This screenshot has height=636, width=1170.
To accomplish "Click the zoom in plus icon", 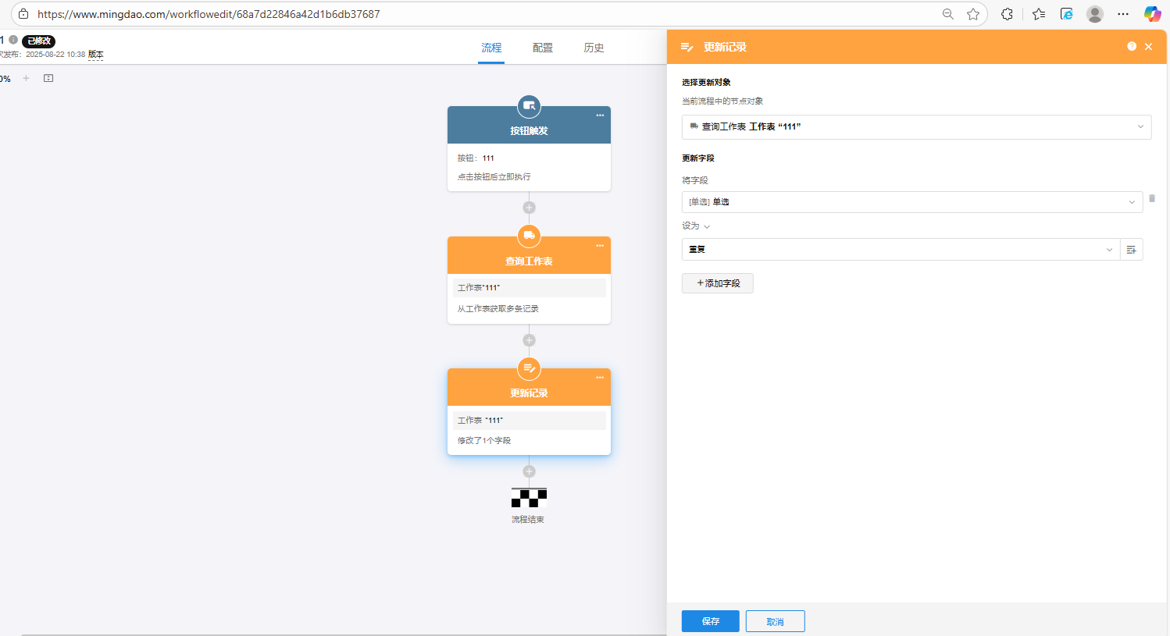I will click(26, 78).
